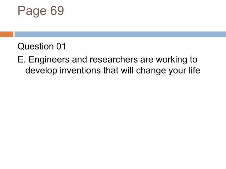Click the word 'Page' in the title
226x169 pixels.
(x=32, y=11)
